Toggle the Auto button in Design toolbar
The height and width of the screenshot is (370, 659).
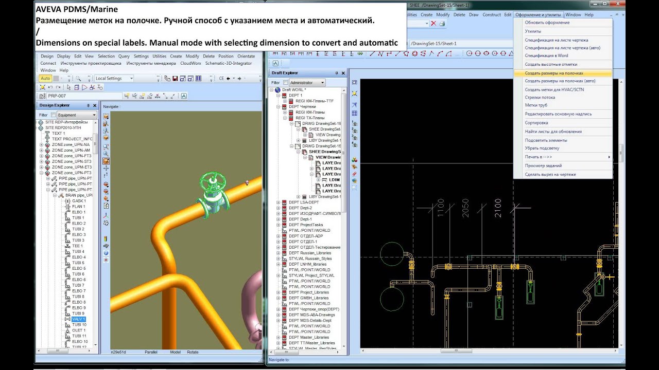pyautogui.click(x=45, y=79)
